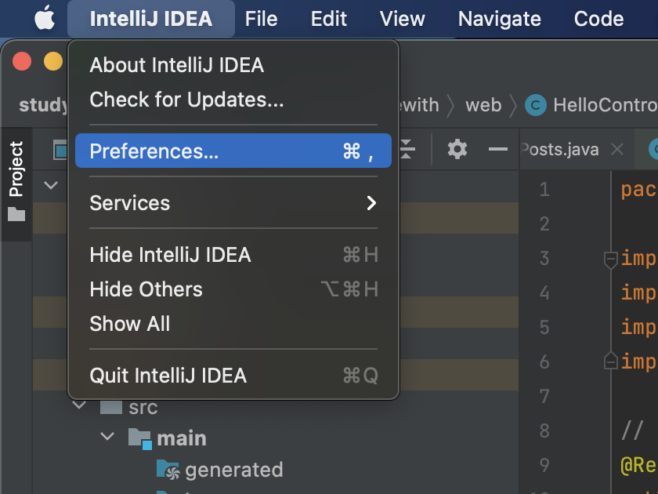Close the Posts.java editor tab
Screen dimensions: 658x494
pyautogui.click(x=617, y=148)
